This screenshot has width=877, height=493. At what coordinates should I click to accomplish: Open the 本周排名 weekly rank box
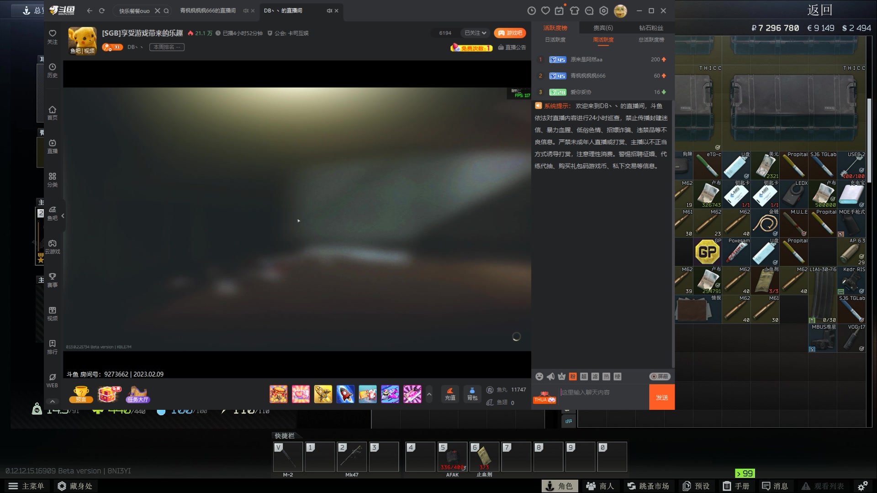click(167, 47)
